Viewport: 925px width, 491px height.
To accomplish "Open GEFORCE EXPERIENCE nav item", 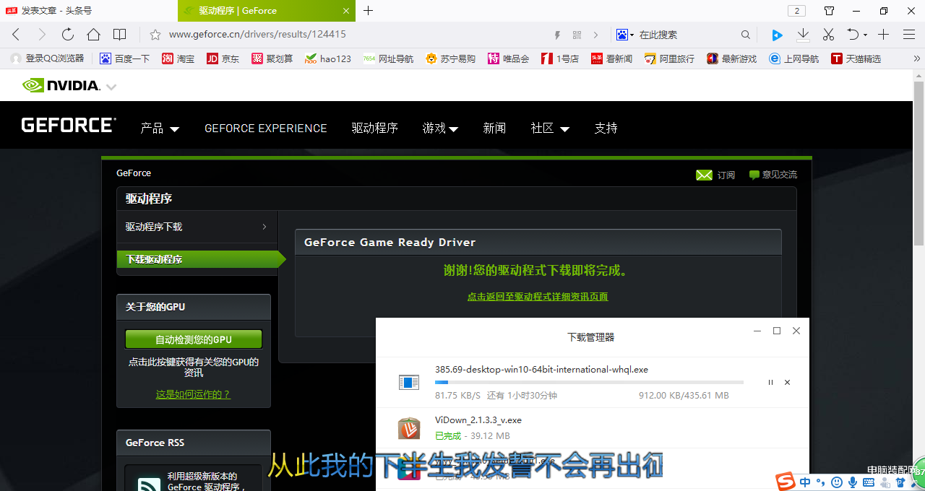I will (266, 129).
